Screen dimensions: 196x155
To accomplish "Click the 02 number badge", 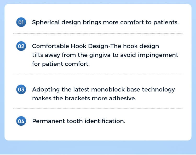I will [21, 46].
